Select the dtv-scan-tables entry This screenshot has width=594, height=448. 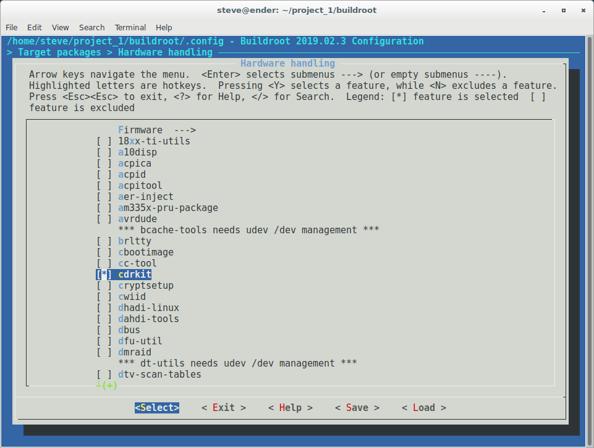[159, 375]
